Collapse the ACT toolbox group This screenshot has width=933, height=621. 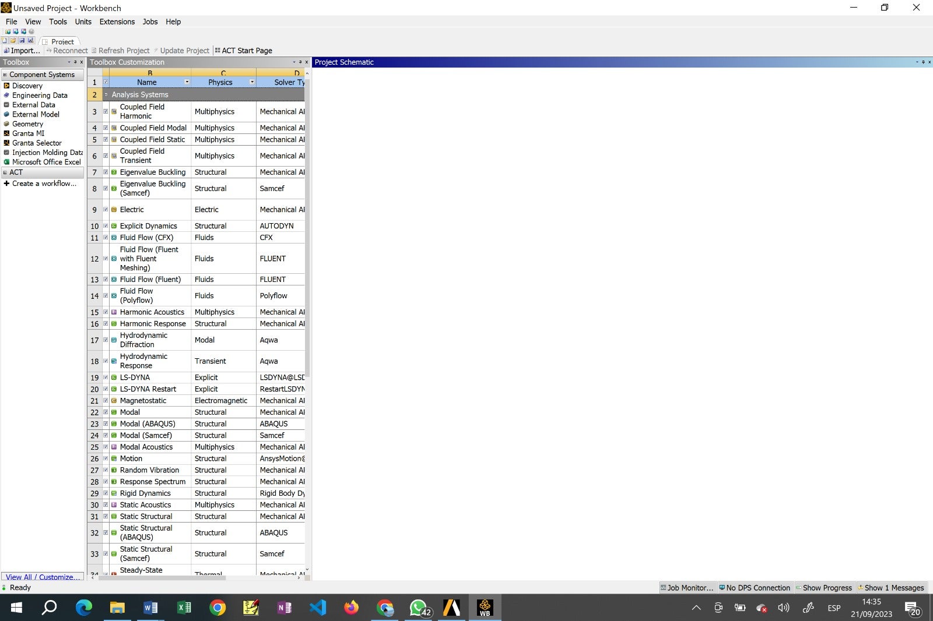click(5, 172)
